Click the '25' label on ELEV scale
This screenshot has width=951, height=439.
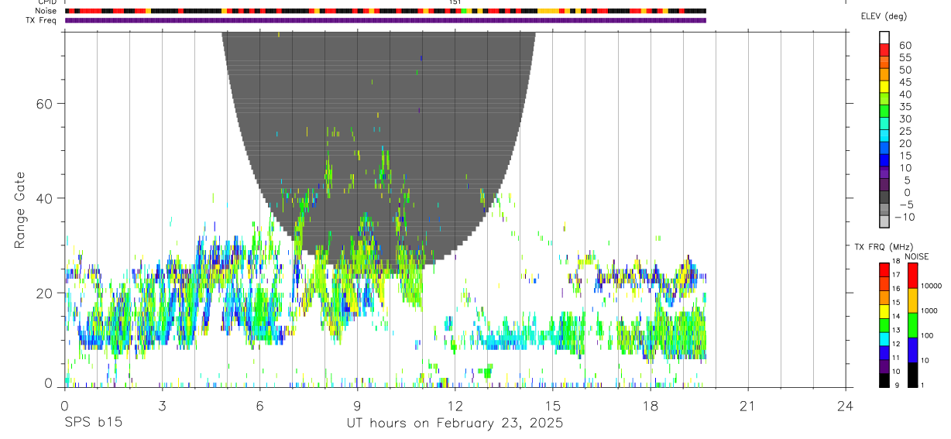pos(905,131)
